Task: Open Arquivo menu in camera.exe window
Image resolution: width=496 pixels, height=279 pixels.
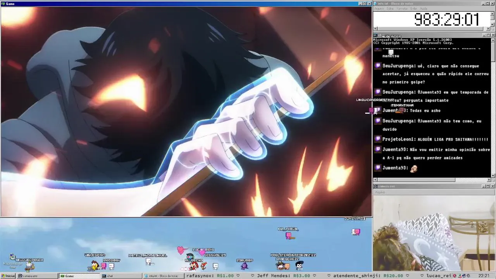Action: [380, 192]
